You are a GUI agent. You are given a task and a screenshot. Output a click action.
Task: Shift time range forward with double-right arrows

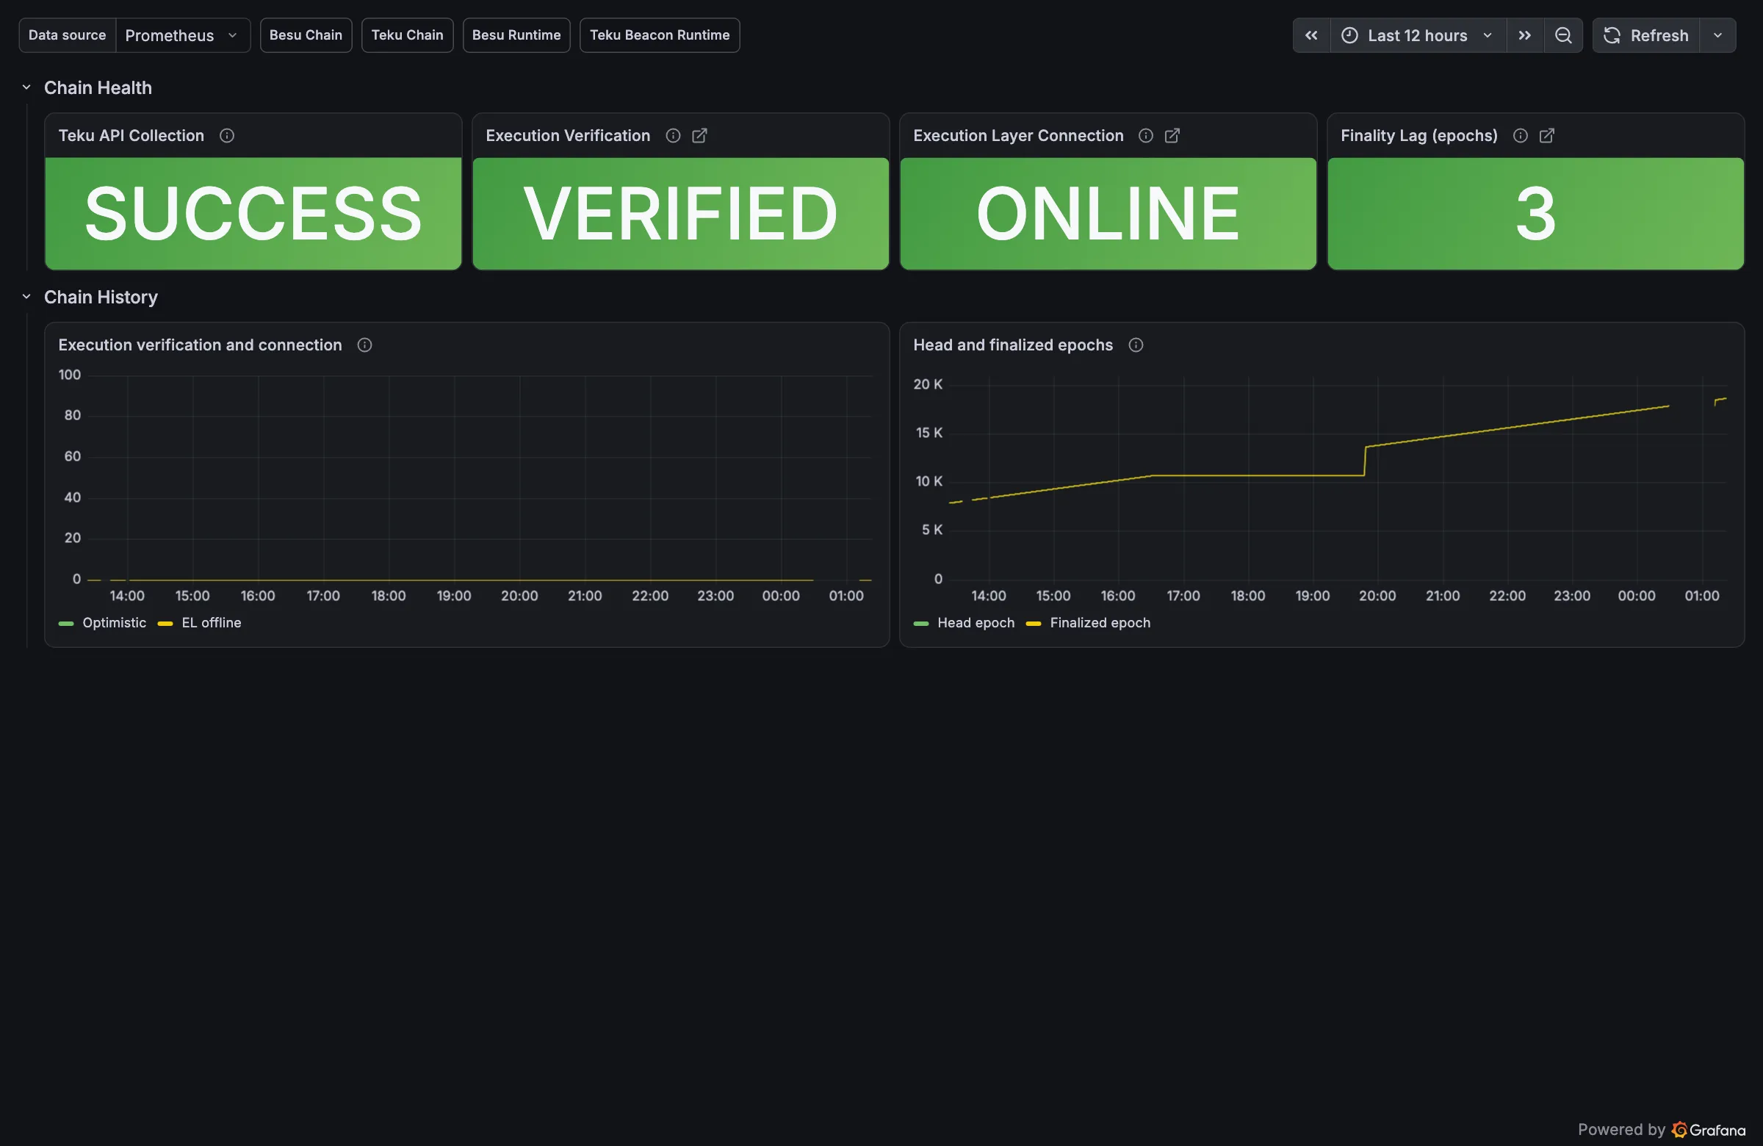pos(1524,35)
